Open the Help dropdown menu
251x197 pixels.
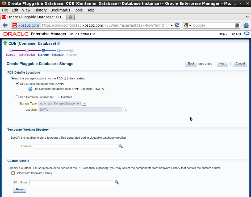(x=223, y=34)
